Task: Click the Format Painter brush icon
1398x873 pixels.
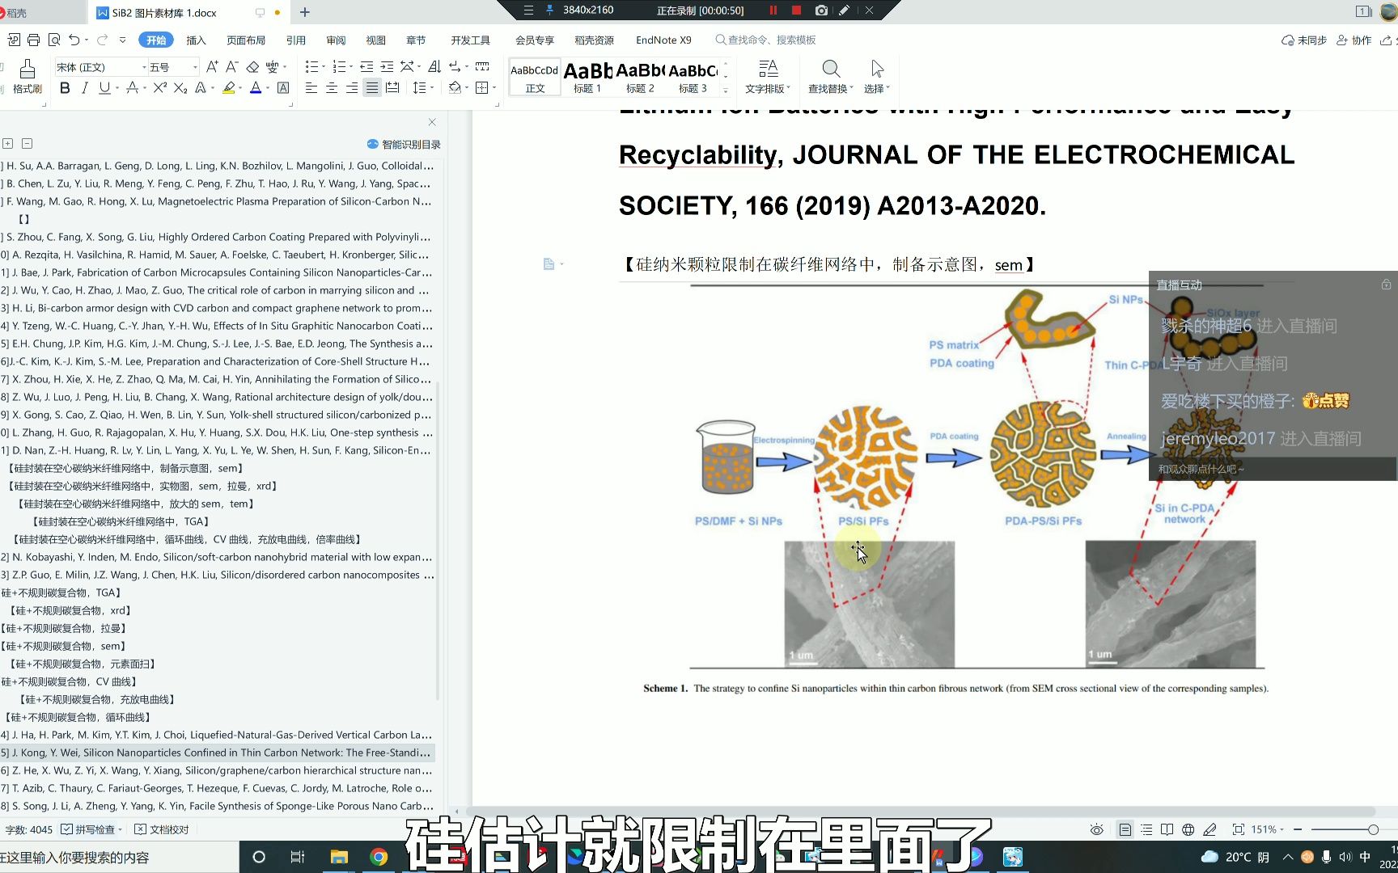Action: click(27, 70)
